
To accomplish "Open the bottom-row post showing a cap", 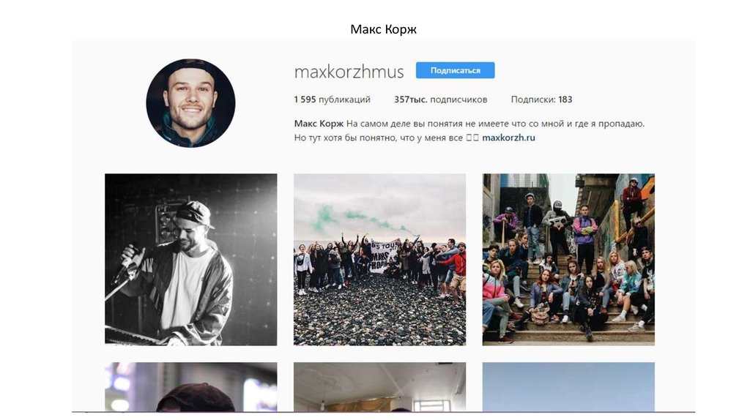I will tap(191, 386).
